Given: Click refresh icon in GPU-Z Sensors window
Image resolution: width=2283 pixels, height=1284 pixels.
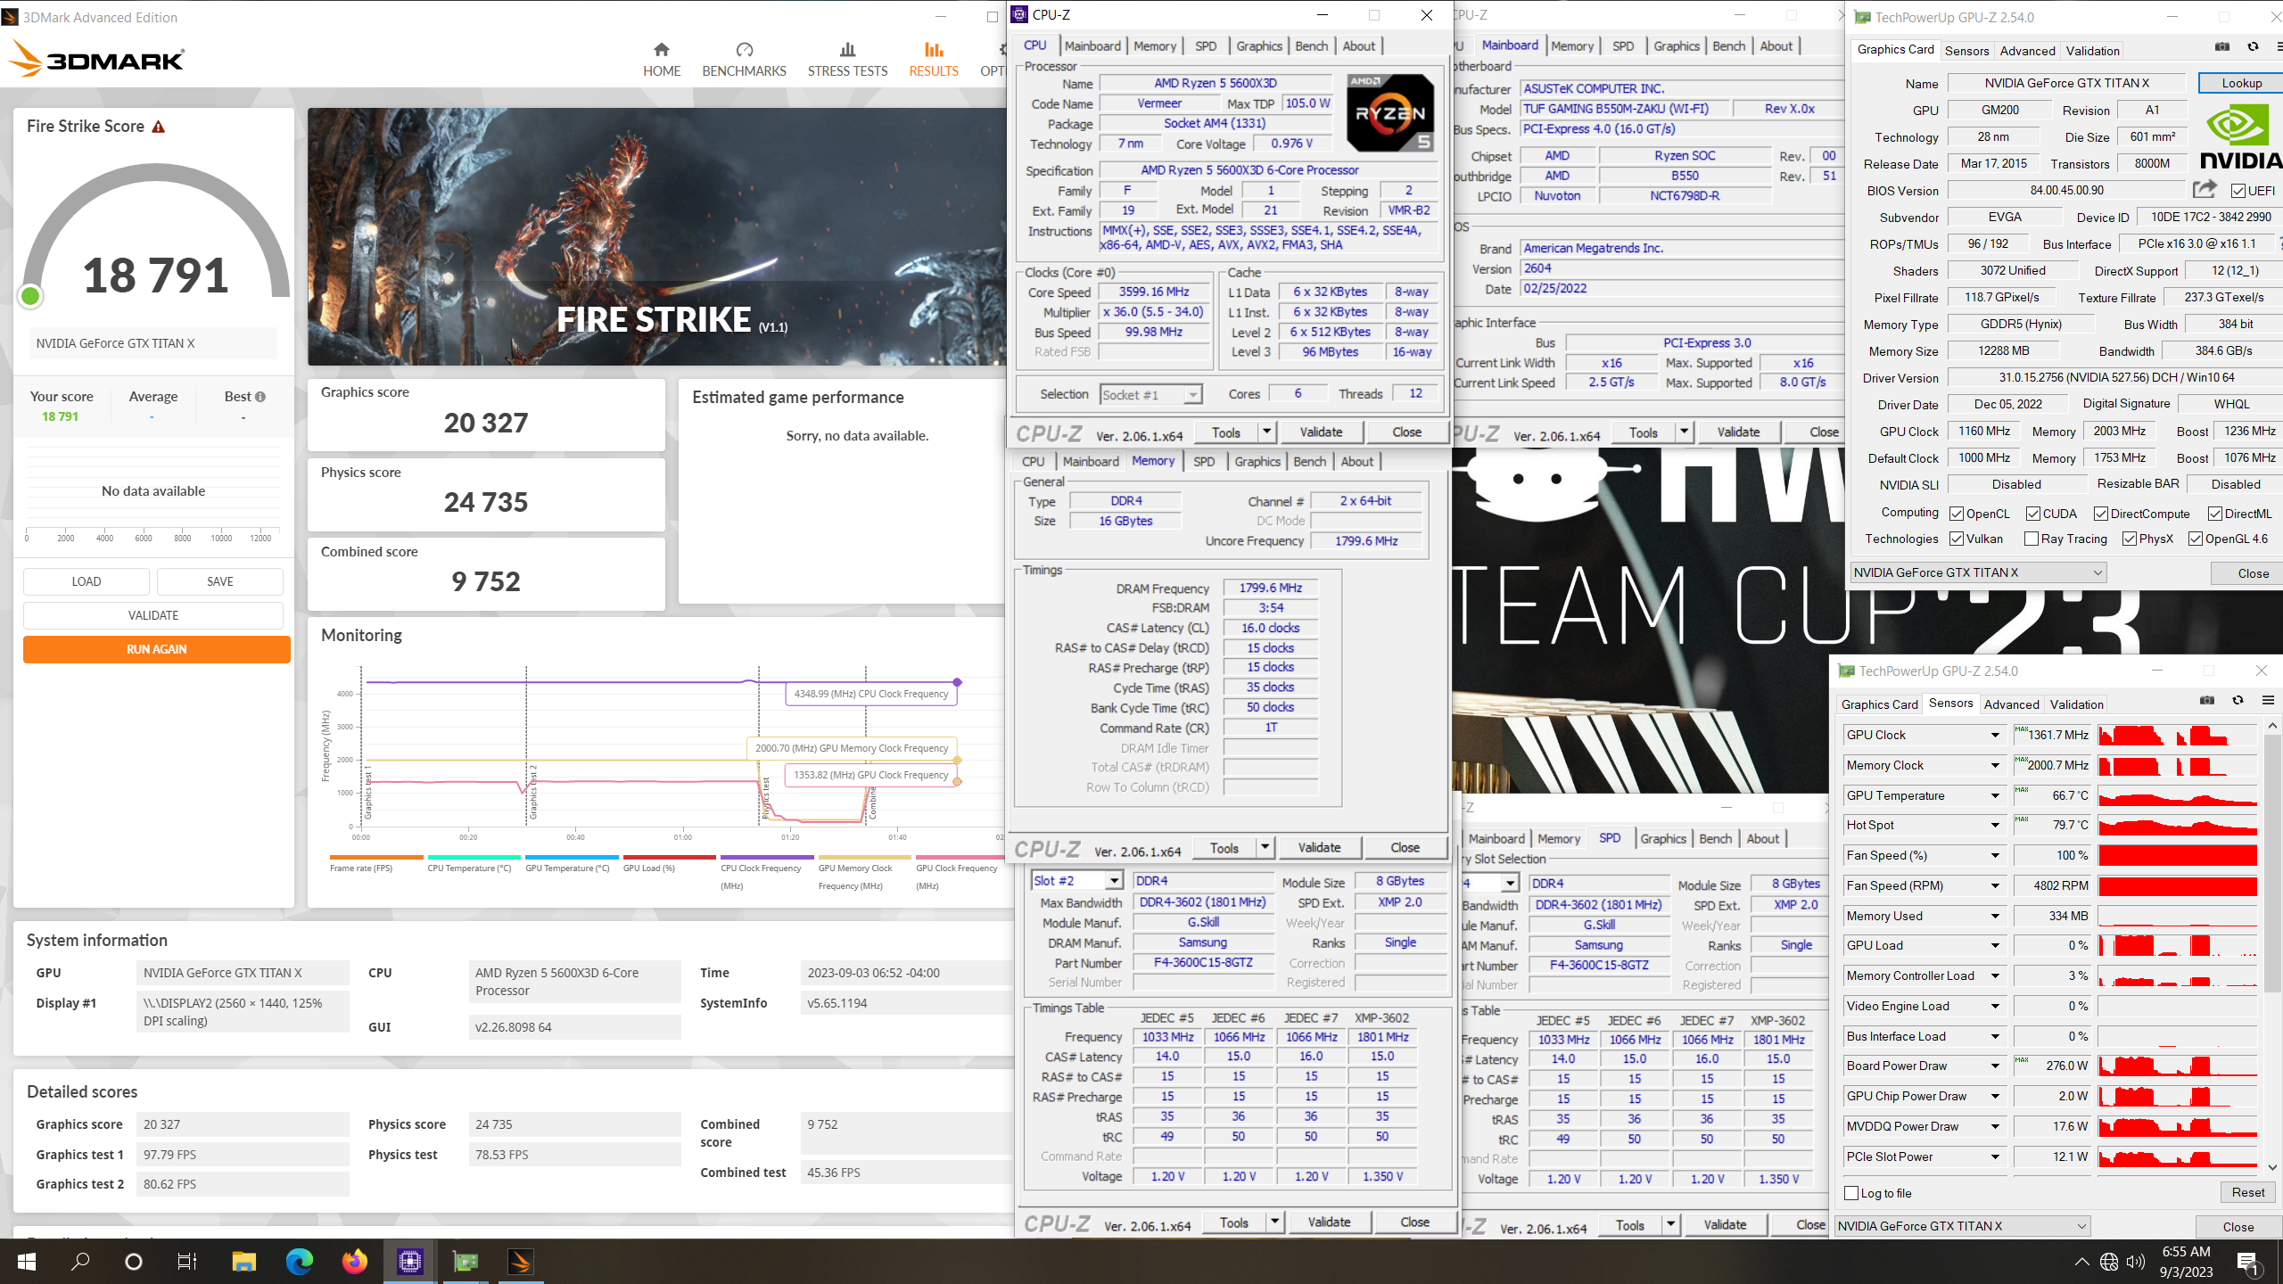Looking at the screenshot, I should 2238,701.
